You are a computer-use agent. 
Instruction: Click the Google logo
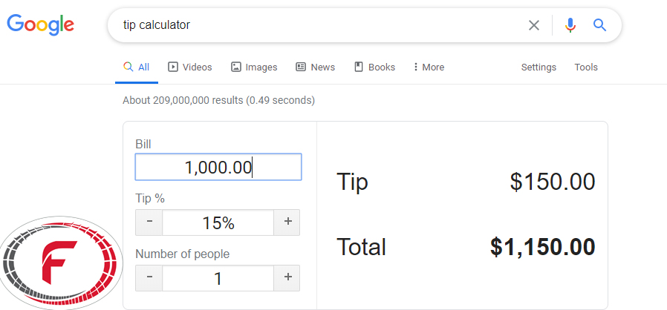[41, 25]
